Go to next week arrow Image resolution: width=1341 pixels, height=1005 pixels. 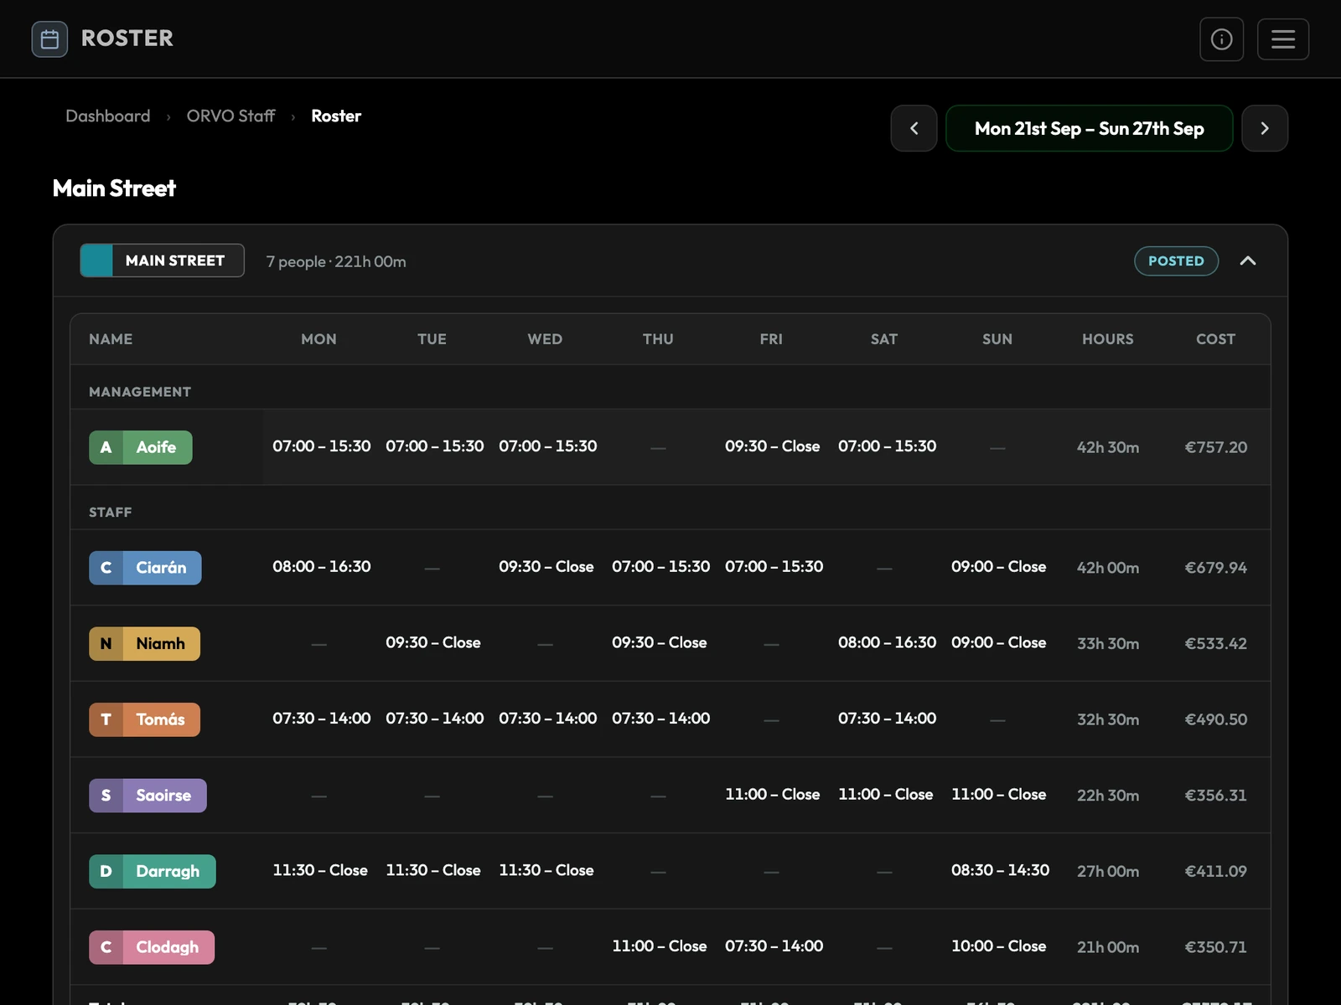pyautogui.click(x=1264, y=128)
